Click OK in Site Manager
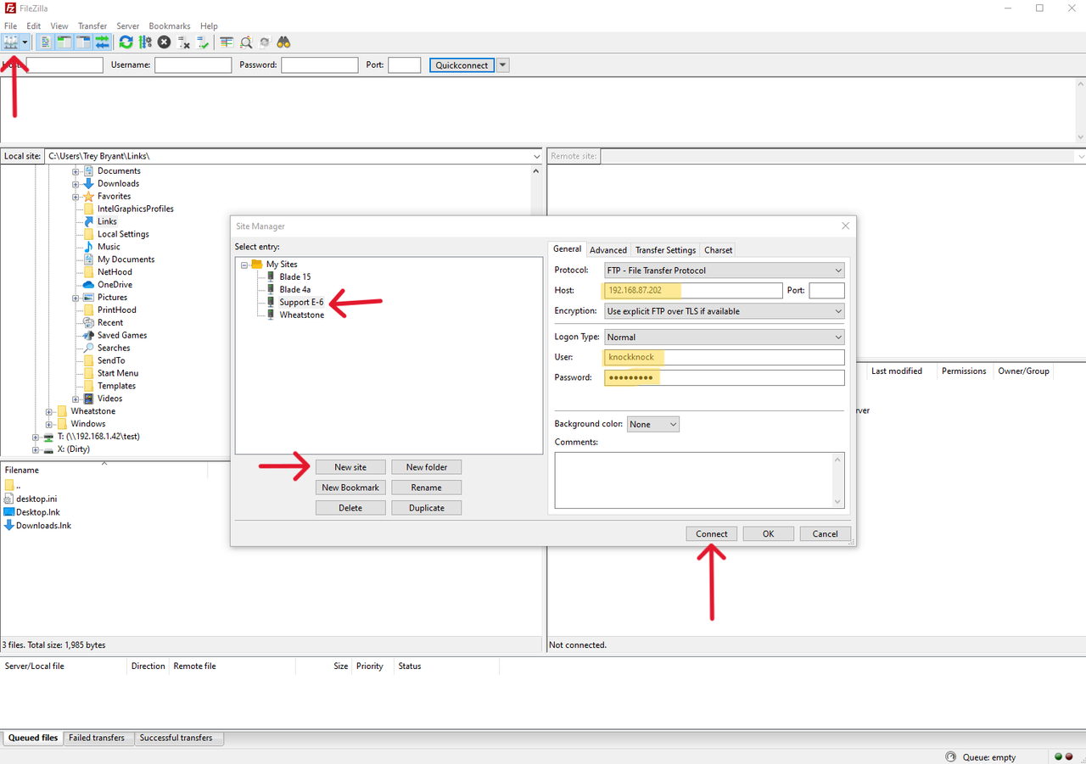Viewport: 1086px width, 764px height. [768, 534]
